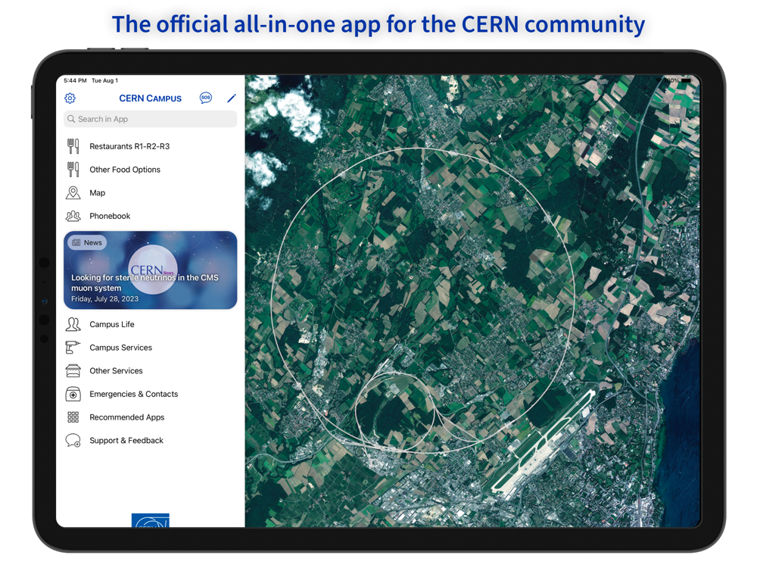Click the Phonebook people icon
This screenshot has height=568, width=757.
[73, 216]
